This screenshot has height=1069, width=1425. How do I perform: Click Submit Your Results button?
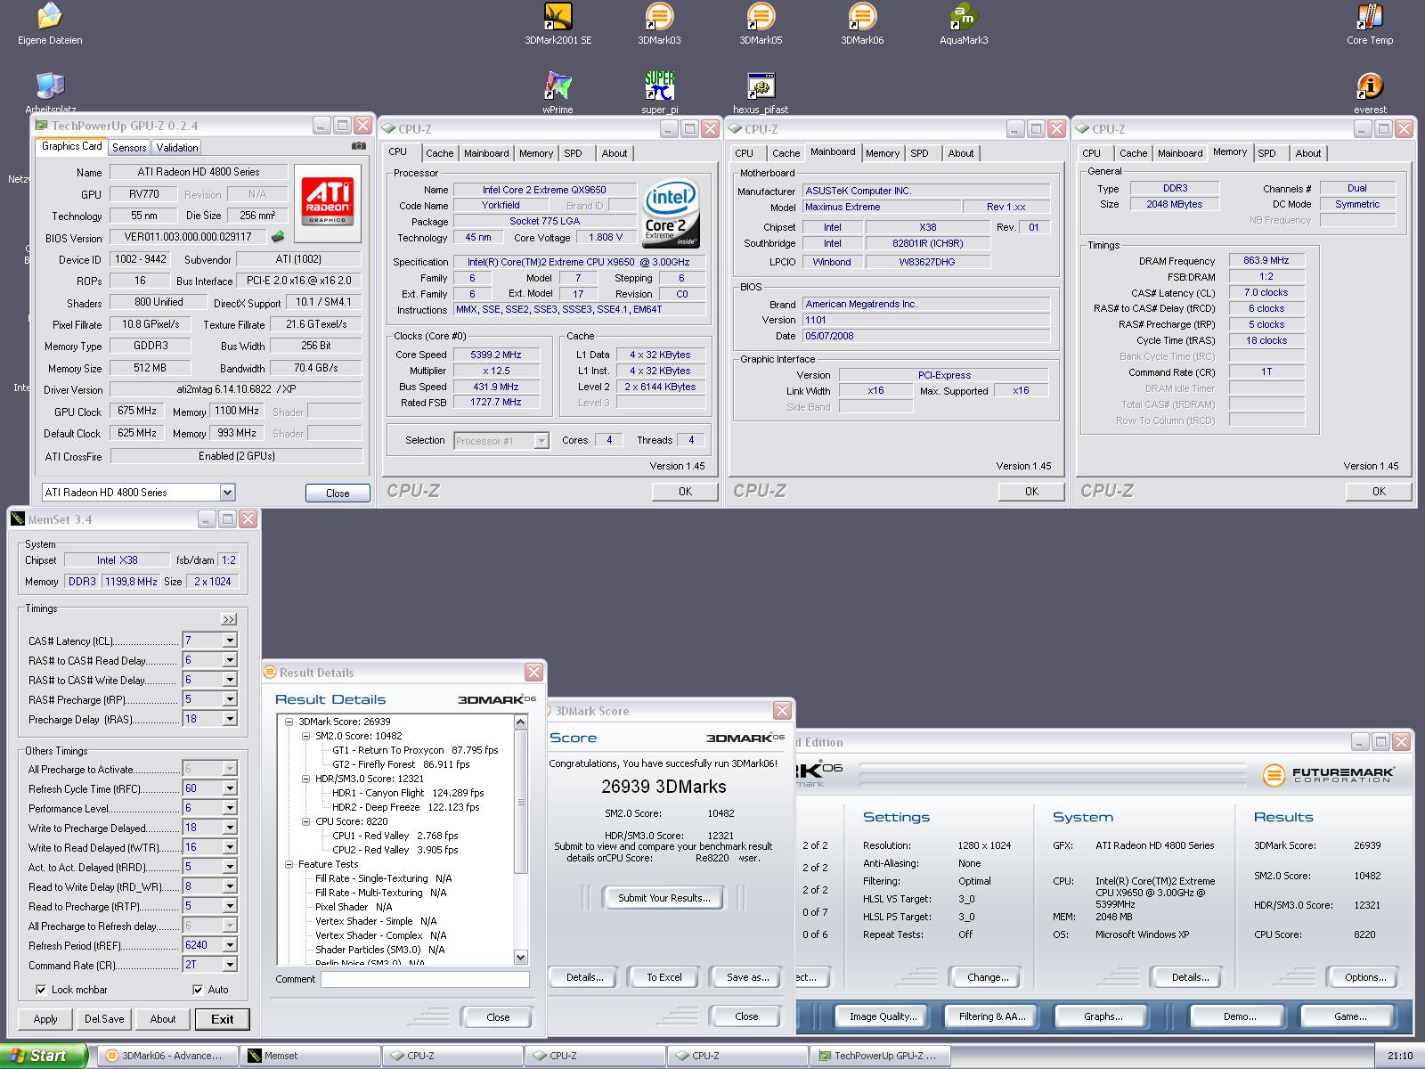coord(664,898)
